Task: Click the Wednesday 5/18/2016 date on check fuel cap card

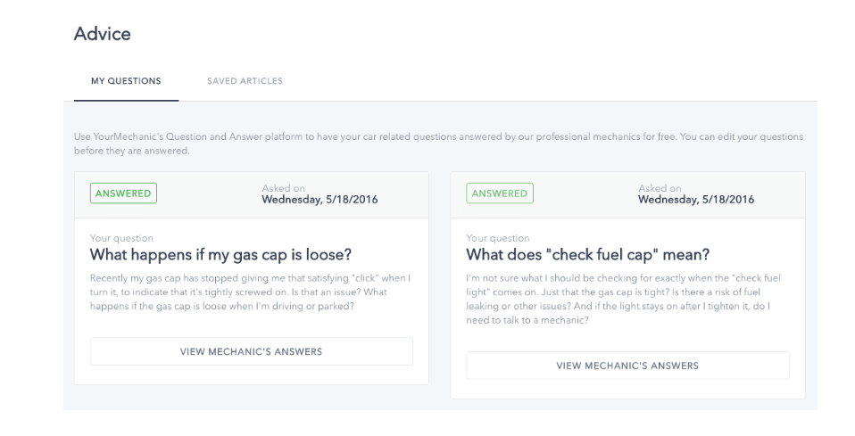Action: [696, 200]
